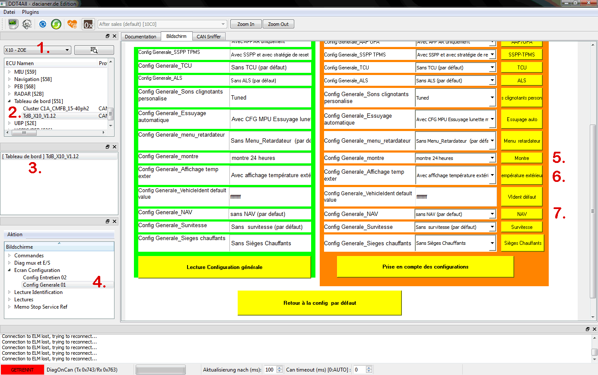Toggle the 0x hex view button
The height and width of the screenshot is (375, 598).
pyautogui.click(x=88, y=24)
